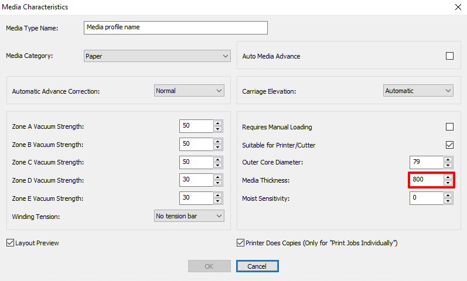Image resolution: width=467 pixels, height=281 pixels.
Task: Uncheck Suitable for Printer/Cutter
Action: [x=450, y=145]
